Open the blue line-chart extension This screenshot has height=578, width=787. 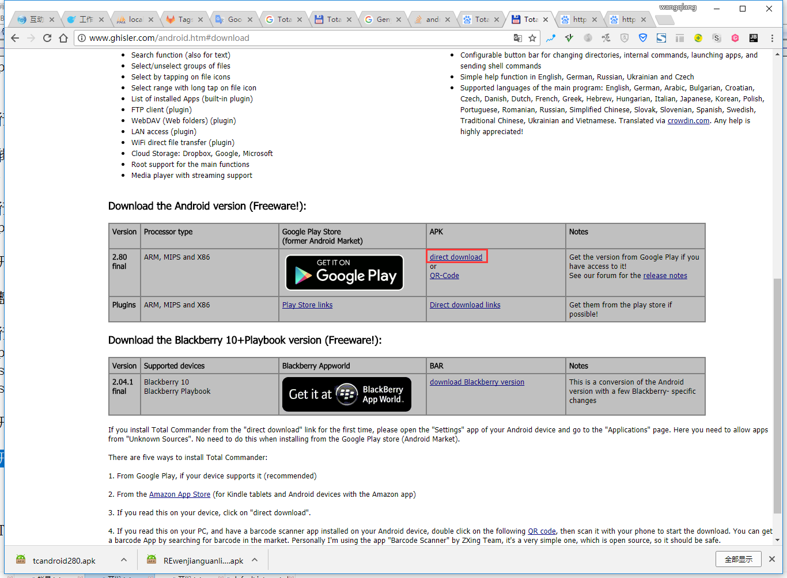pyautogui.click(x=551, y=38)
